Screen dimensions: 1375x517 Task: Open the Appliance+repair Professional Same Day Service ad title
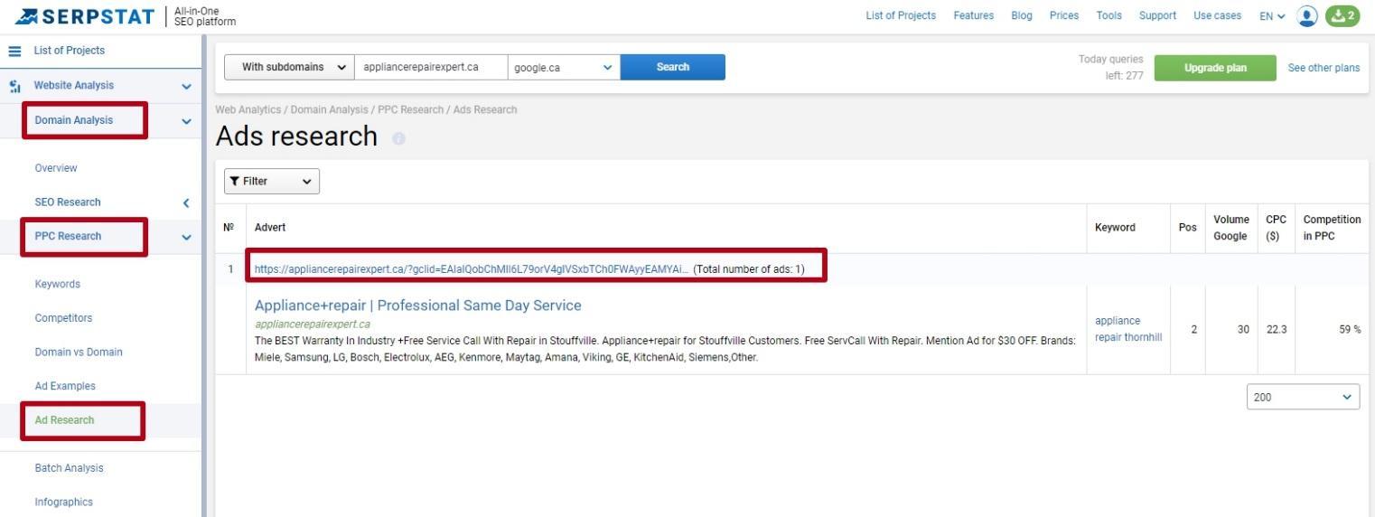point(417,305)
